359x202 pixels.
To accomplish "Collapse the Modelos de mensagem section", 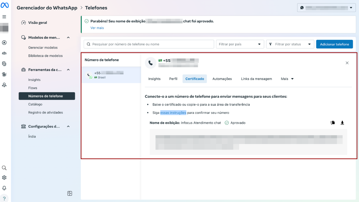I will pos(68,38).
